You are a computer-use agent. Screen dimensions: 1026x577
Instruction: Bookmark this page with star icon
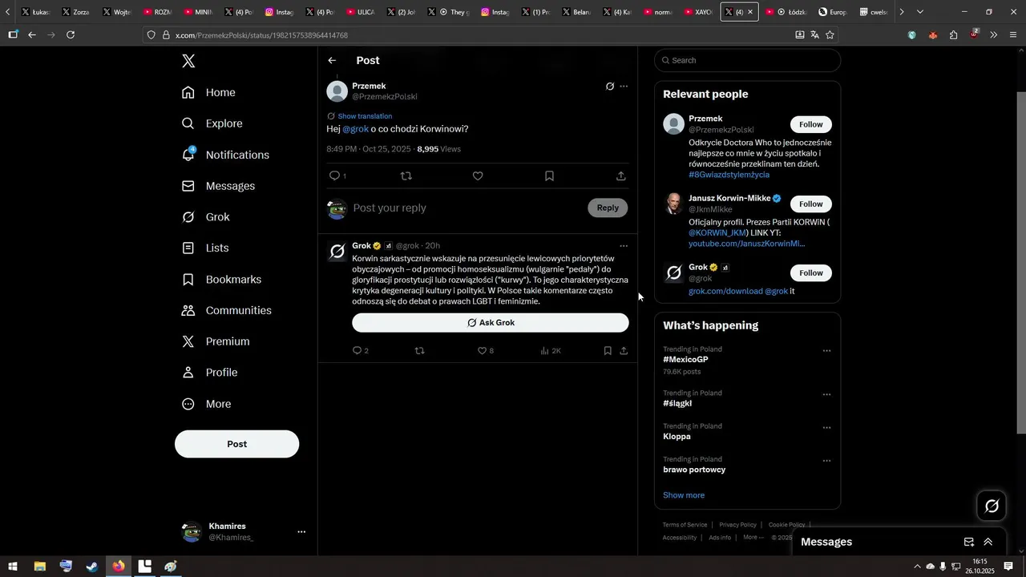pyautogui.click(x=830, y=35)
